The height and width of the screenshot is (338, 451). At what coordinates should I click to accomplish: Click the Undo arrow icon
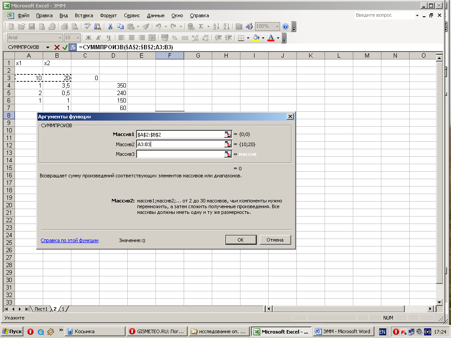coord(158,26)
